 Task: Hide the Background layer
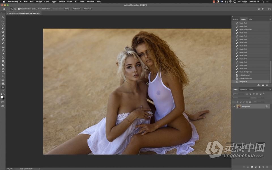click(234, 106)
